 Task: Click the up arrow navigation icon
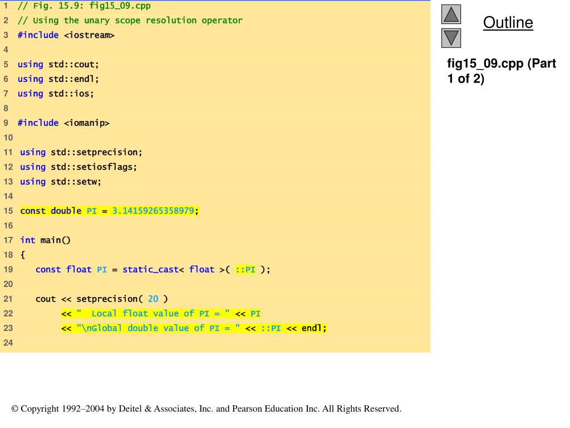pos(451,14)
